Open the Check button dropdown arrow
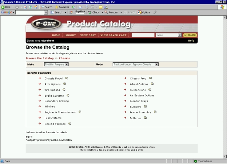 (x=102, y=12)
